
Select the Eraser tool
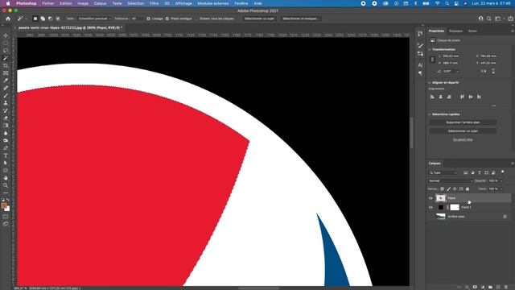pyautogui.click(x=6, y=118)
